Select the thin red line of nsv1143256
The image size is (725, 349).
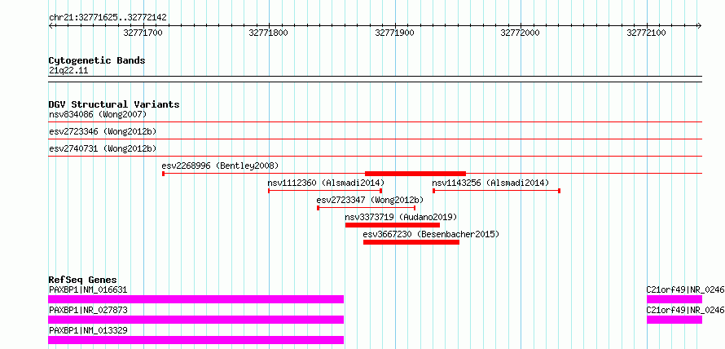point(497,191)
